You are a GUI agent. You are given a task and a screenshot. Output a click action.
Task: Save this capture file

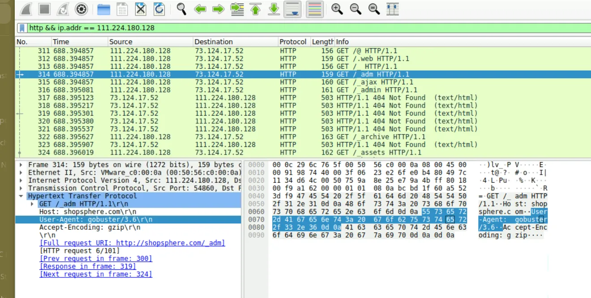point(122,9)
